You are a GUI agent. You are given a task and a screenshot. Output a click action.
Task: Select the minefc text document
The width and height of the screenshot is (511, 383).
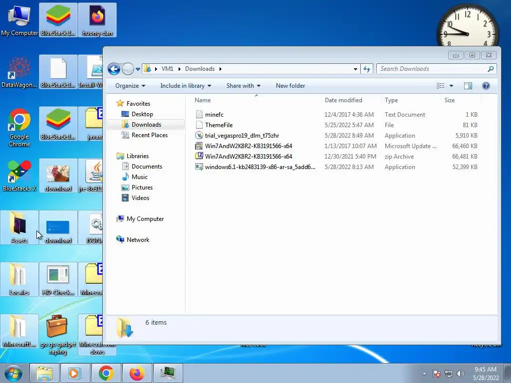point(214,115)
